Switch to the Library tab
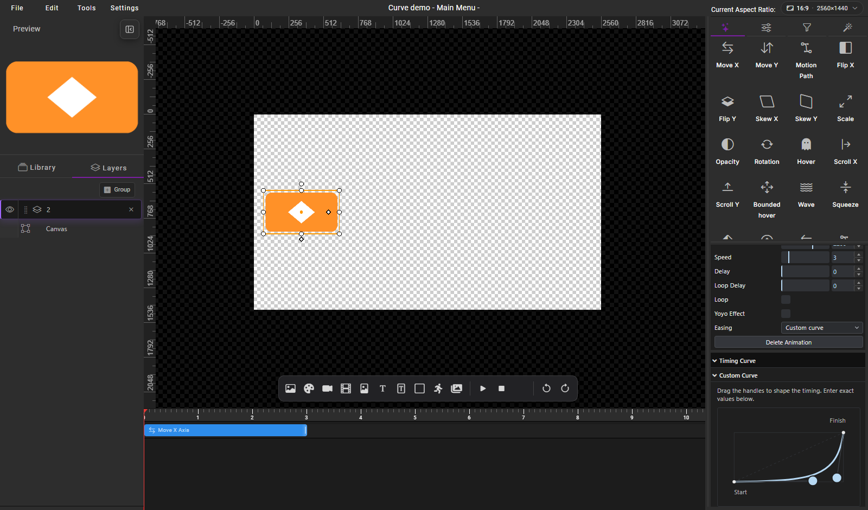Viewport: 868px width, 510px height. point(37,168)
